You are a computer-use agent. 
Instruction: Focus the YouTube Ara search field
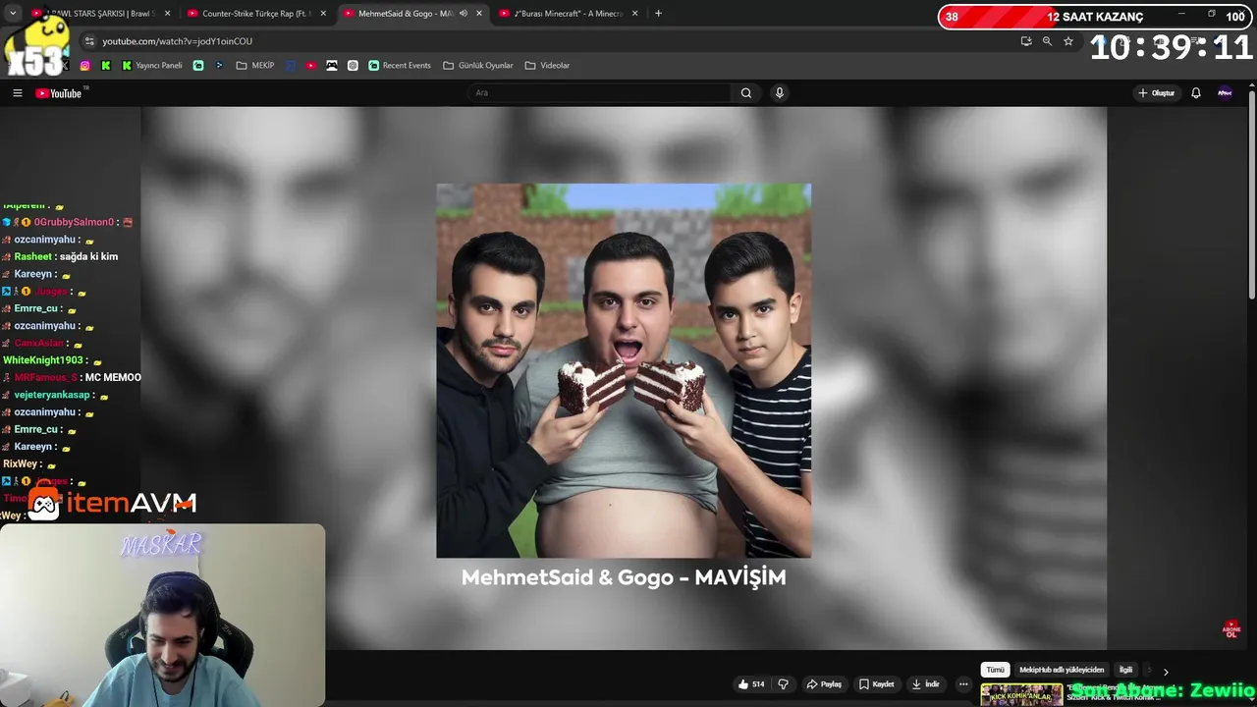(599, 93)
